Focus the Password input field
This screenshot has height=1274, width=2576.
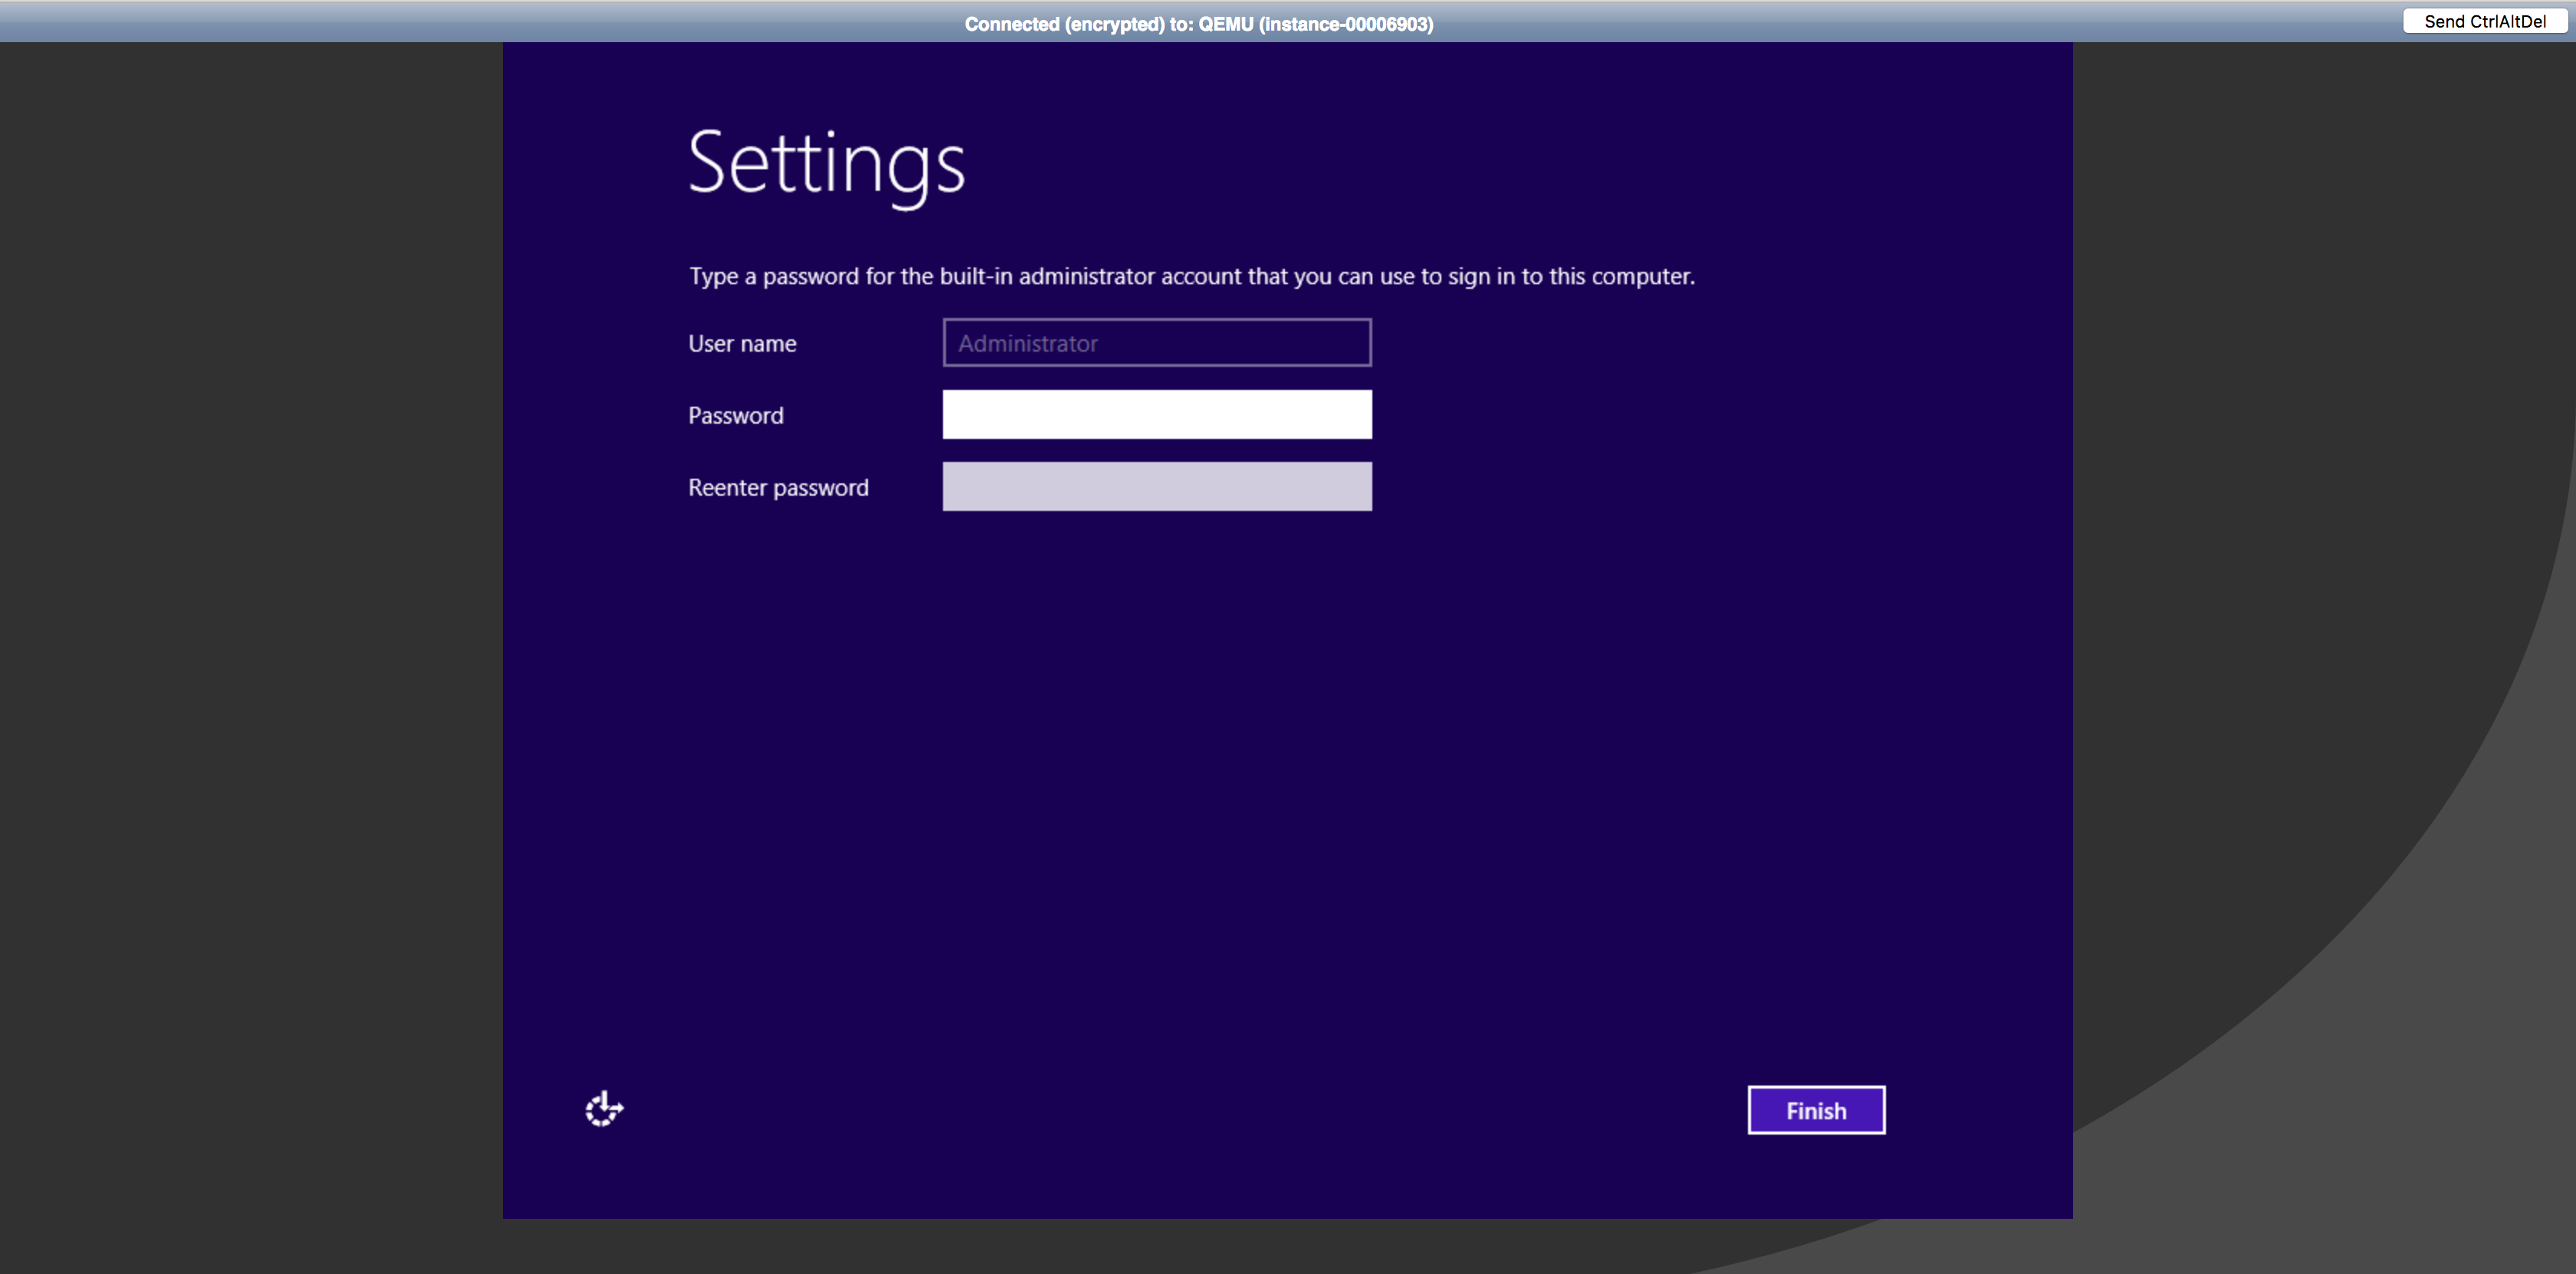click(1157, 414)
